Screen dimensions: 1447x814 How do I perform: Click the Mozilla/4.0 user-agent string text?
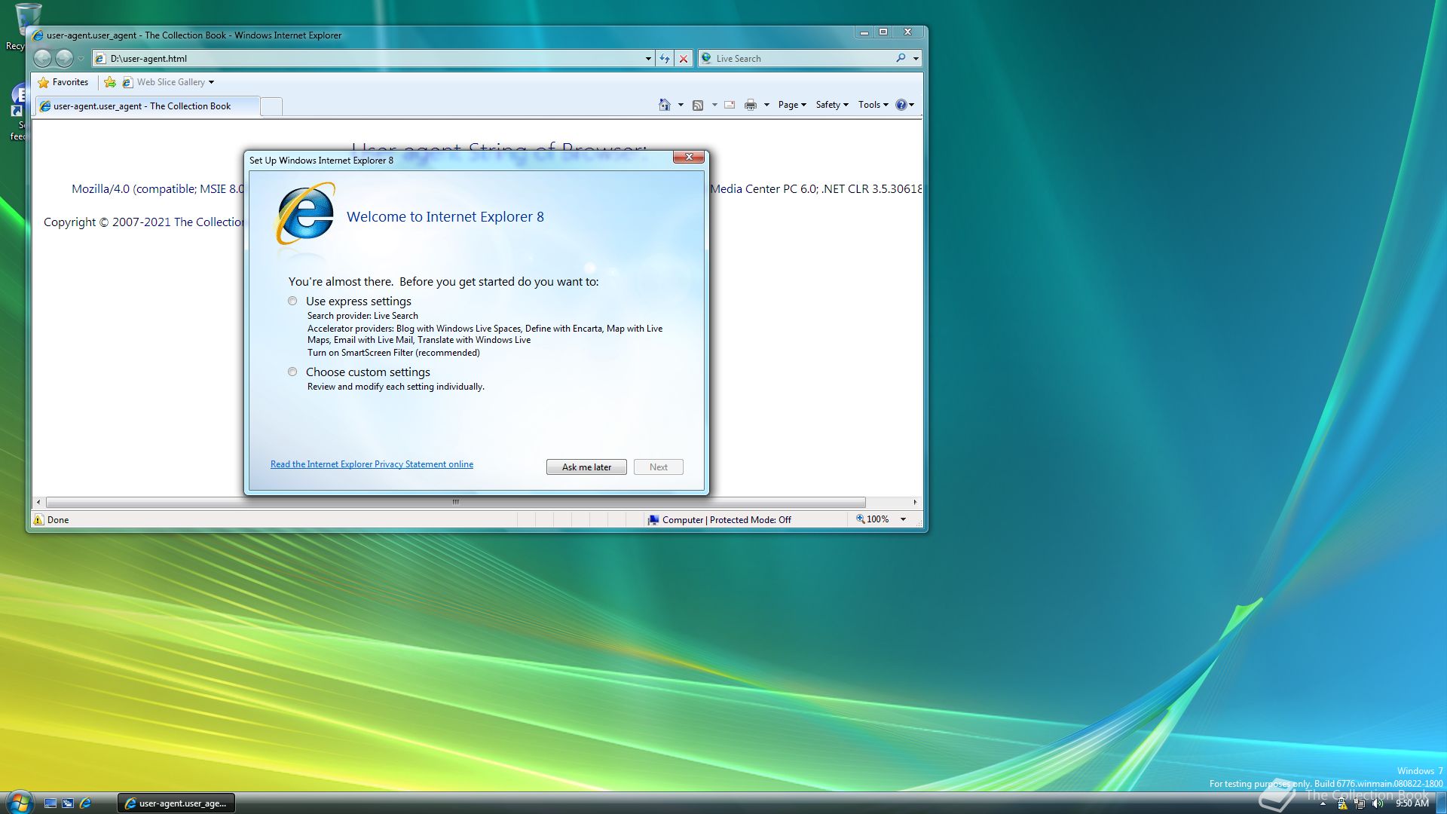(158, 189)
